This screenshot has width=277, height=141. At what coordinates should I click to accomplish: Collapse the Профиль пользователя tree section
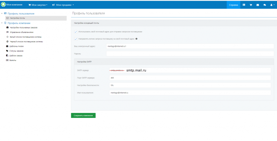coord(2,14)
